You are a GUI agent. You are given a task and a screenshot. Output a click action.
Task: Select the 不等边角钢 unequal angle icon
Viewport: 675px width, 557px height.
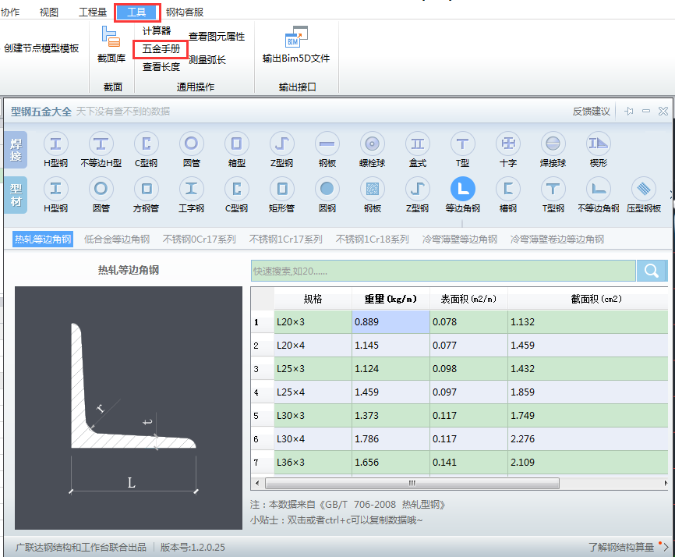(599, 189)
